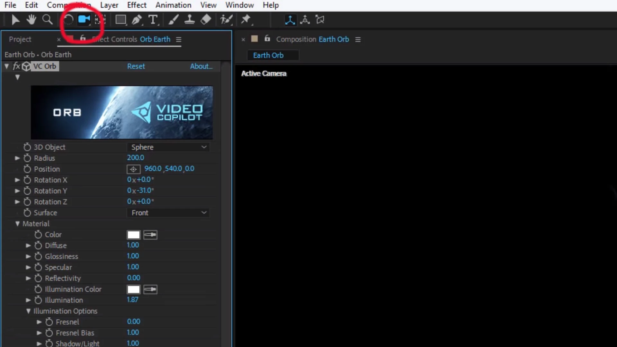Switch to the Project tab
The height and width of the screenshot is (347, 617).
(20, 39)
